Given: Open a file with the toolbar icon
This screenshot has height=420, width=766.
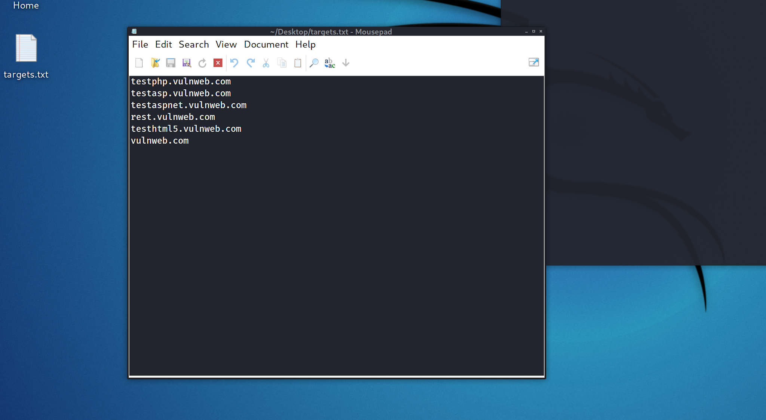Looking at the screenshot, I should click(x=155, y=62).
